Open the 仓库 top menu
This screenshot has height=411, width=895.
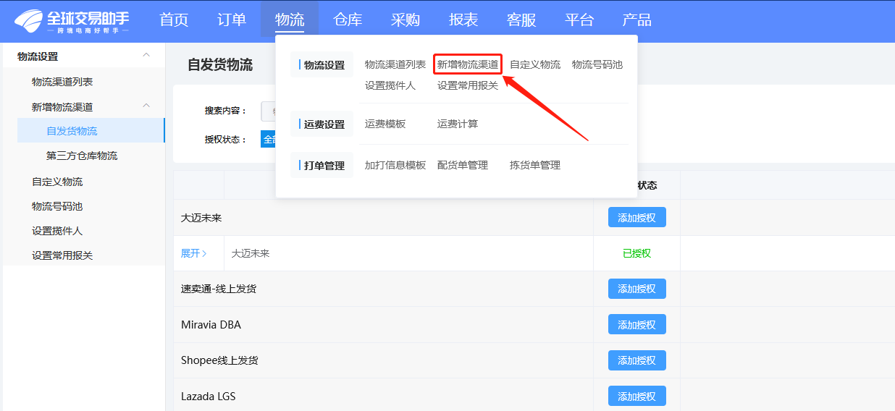[x=348, y=20]
